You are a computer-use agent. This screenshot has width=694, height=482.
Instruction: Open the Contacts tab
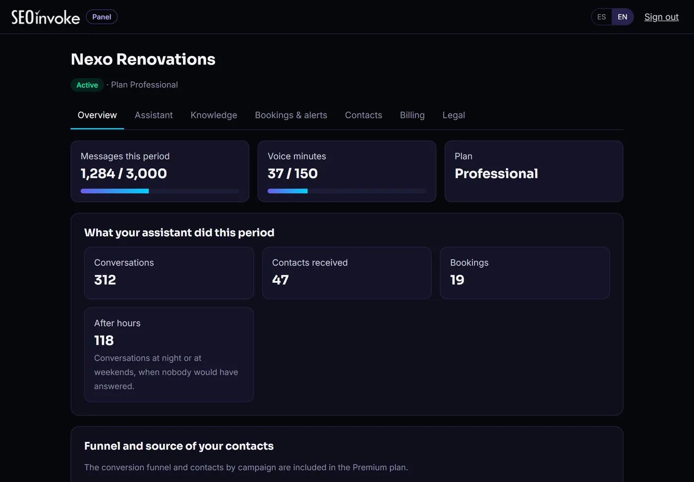(x=363, y=115)
